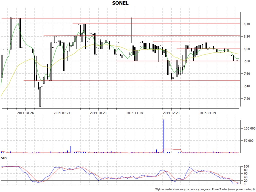Click the 60 level on STS axis
The height and width of the screenshot is (192, 256).
click(245, 173)
